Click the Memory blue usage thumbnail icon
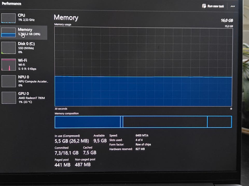 9,32
